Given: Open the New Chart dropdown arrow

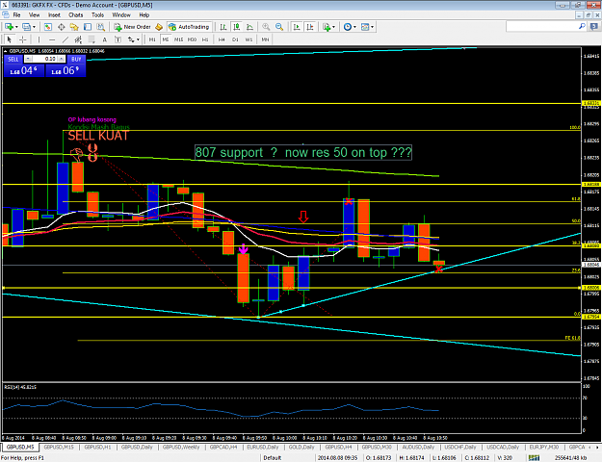Looking at the screenshot, I should [x=16, y=27].
